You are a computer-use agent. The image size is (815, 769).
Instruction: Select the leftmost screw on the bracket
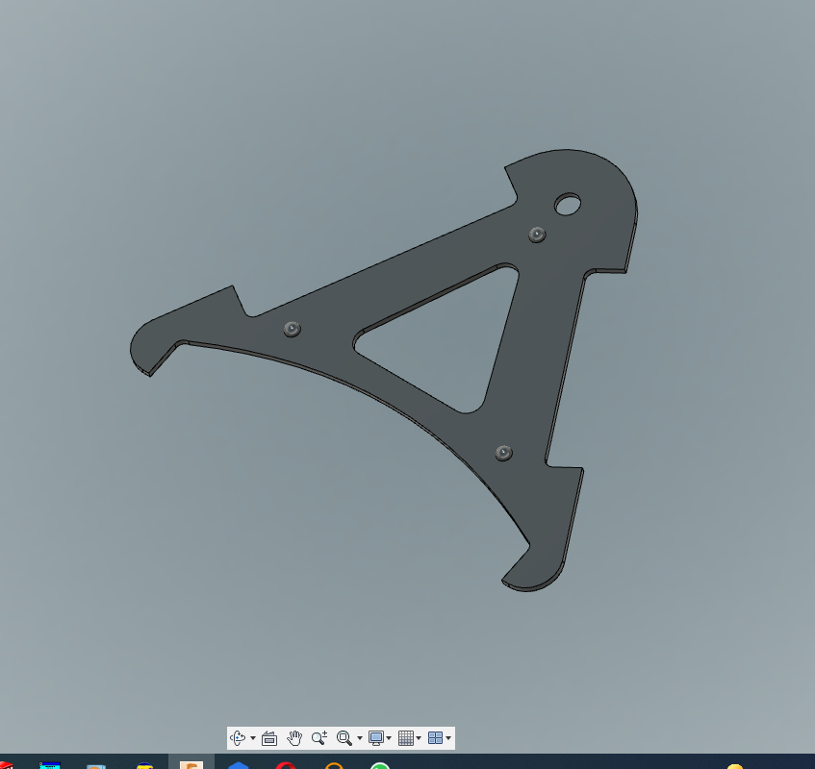[x=293, y=329]
